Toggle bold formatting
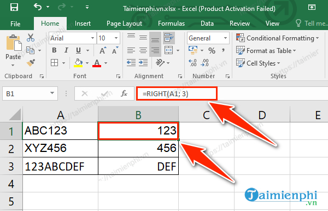Image resolution: width=328 pixels, height=211 pixels. point(54,50)
